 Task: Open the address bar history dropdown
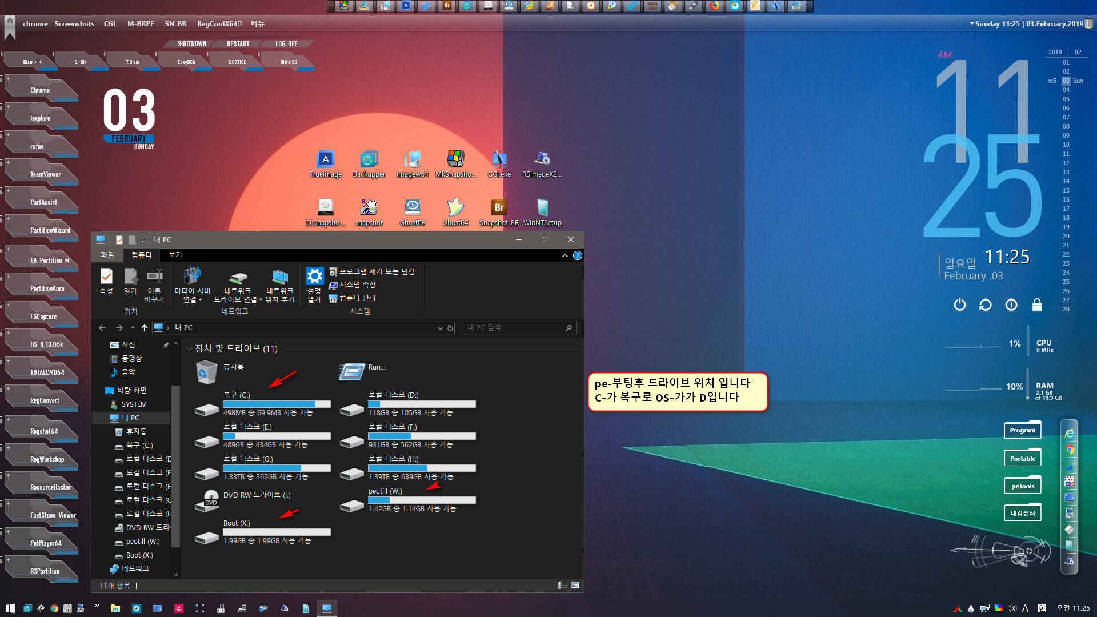click(x=440, y=328)
